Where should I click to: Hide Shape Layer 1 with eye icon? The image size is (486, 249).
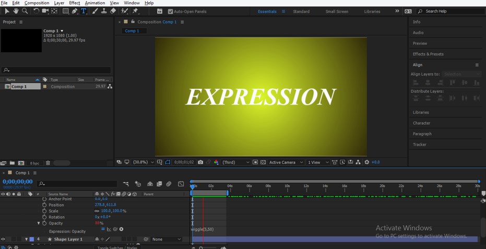(x=3, y=239)
